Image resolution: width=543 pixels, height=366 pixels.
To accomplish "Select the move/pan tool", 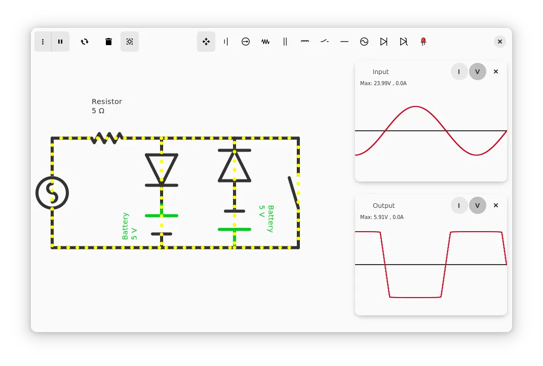I will [x=206, y=42].
